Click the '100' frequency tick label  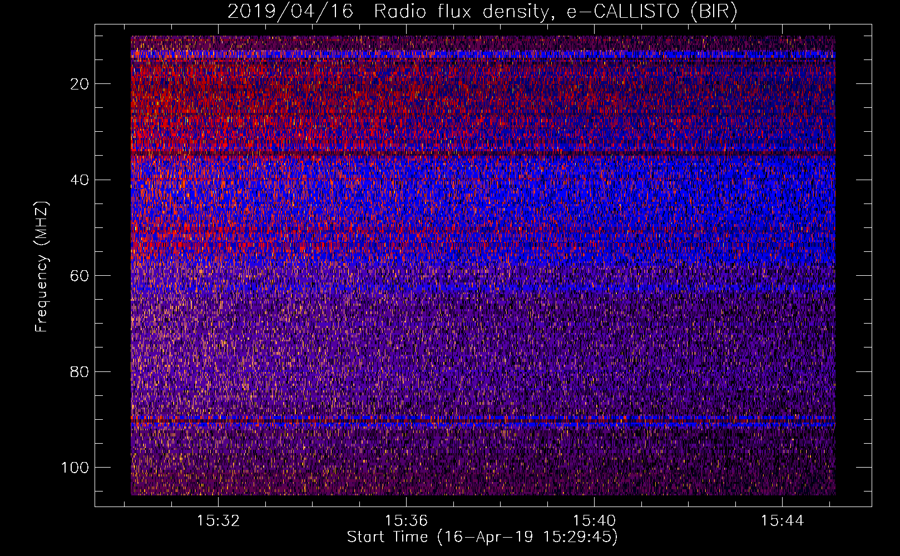[75, 468]
